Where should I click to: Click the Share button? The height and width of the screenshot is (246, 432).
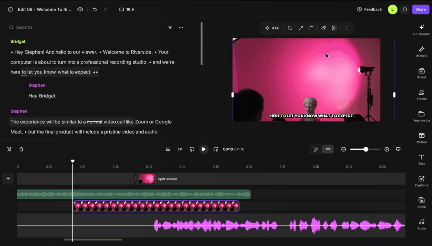pos(420,9)
